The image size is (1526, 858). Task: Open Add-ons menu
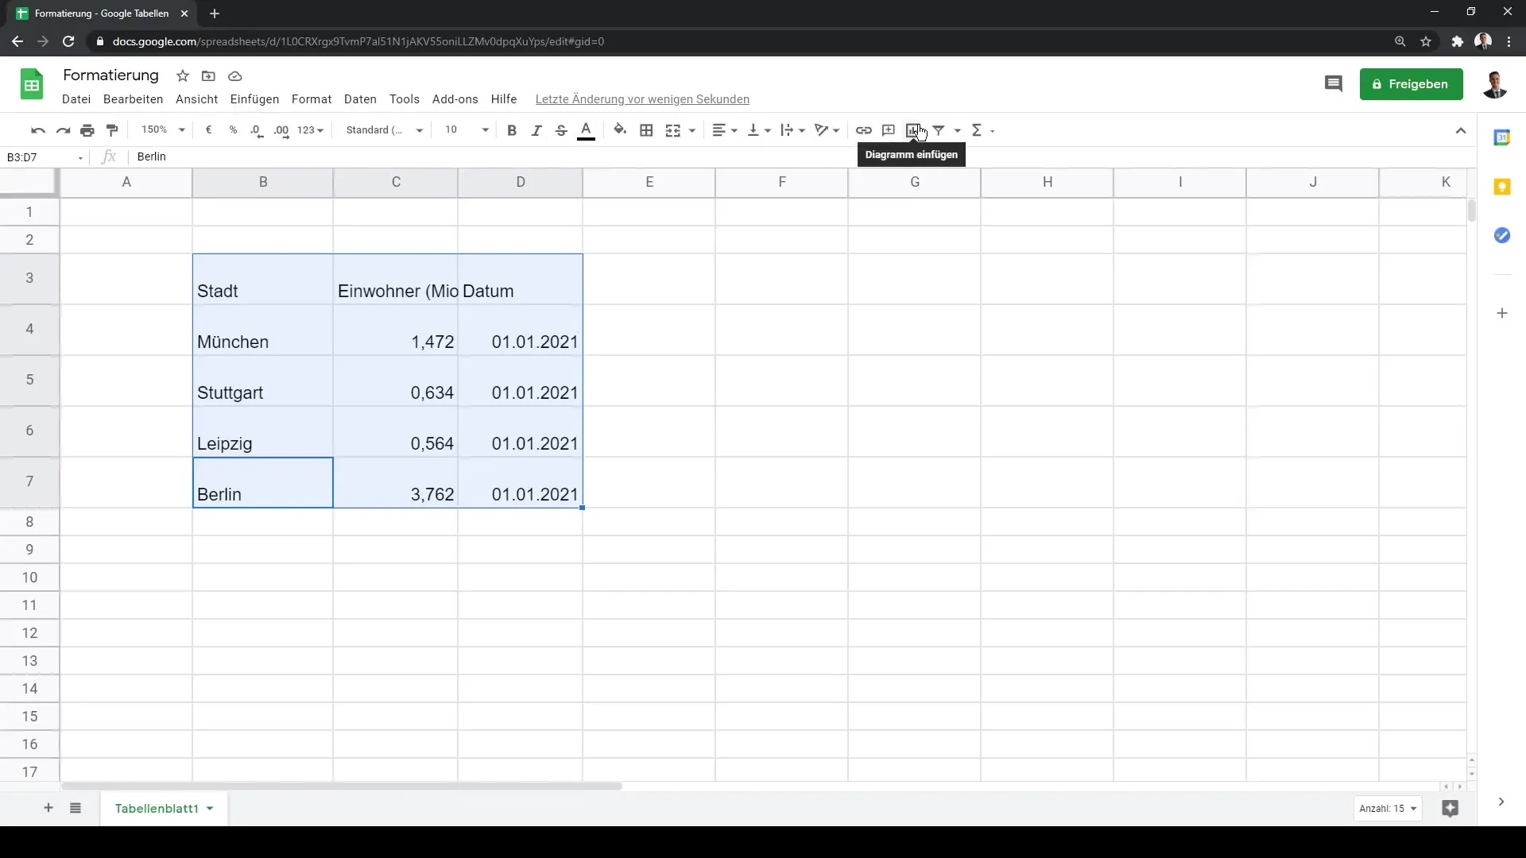pyautogui.click(x=455, y=99)
